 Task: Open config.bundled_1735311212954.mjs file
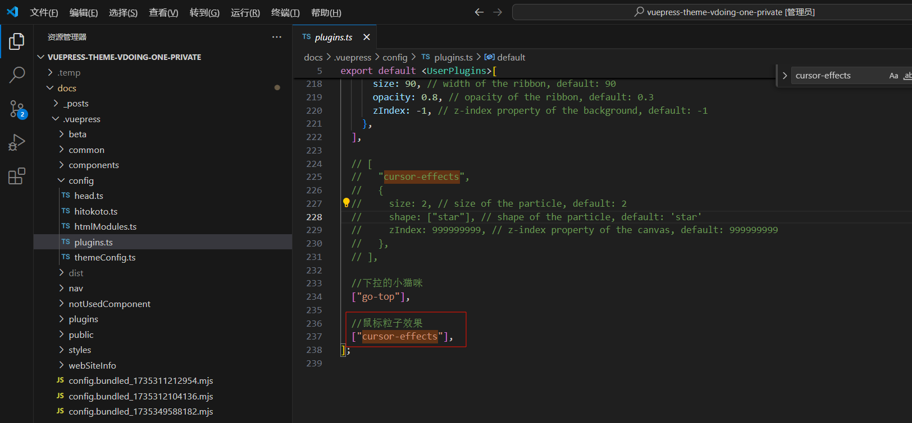tap(163, 380)
